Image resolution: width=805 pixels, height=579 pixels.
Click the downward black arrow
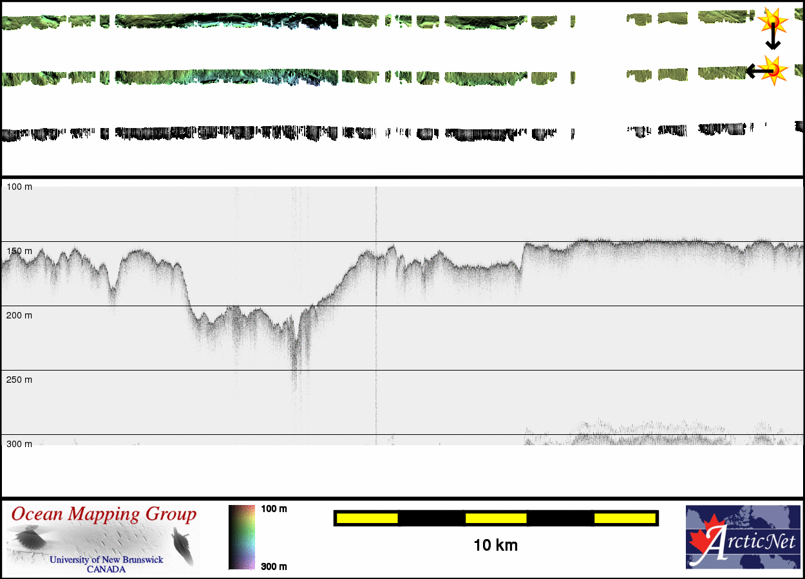(773, 40)
